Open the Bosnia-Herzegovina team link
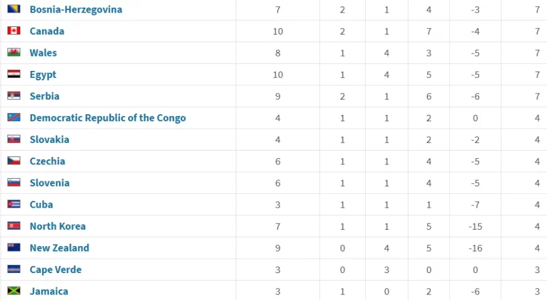 pos(76,9)
